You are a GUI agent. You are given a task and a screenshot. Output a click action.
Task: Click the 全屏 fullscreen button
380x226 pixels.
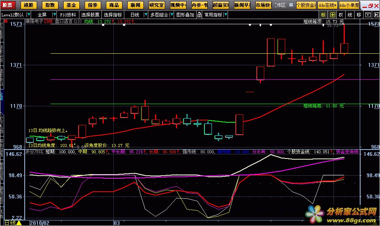[x=42, y=15]
